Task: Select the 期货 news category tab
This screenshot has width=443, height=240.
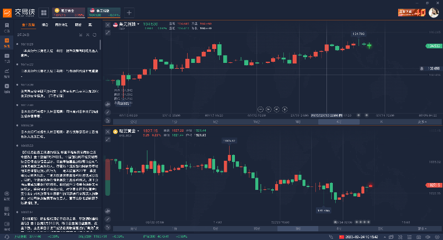Action: pos(78,25)
